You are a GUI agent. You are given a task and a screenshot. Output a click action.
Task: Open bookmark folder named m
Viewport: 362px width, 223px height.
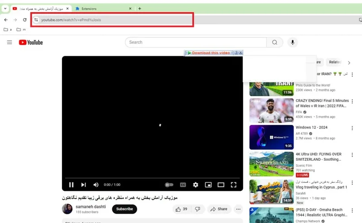[21, 29]
